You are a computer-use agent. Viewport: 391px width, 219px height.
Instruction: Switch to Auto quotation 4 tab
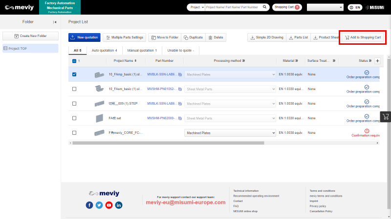[104, 51]
